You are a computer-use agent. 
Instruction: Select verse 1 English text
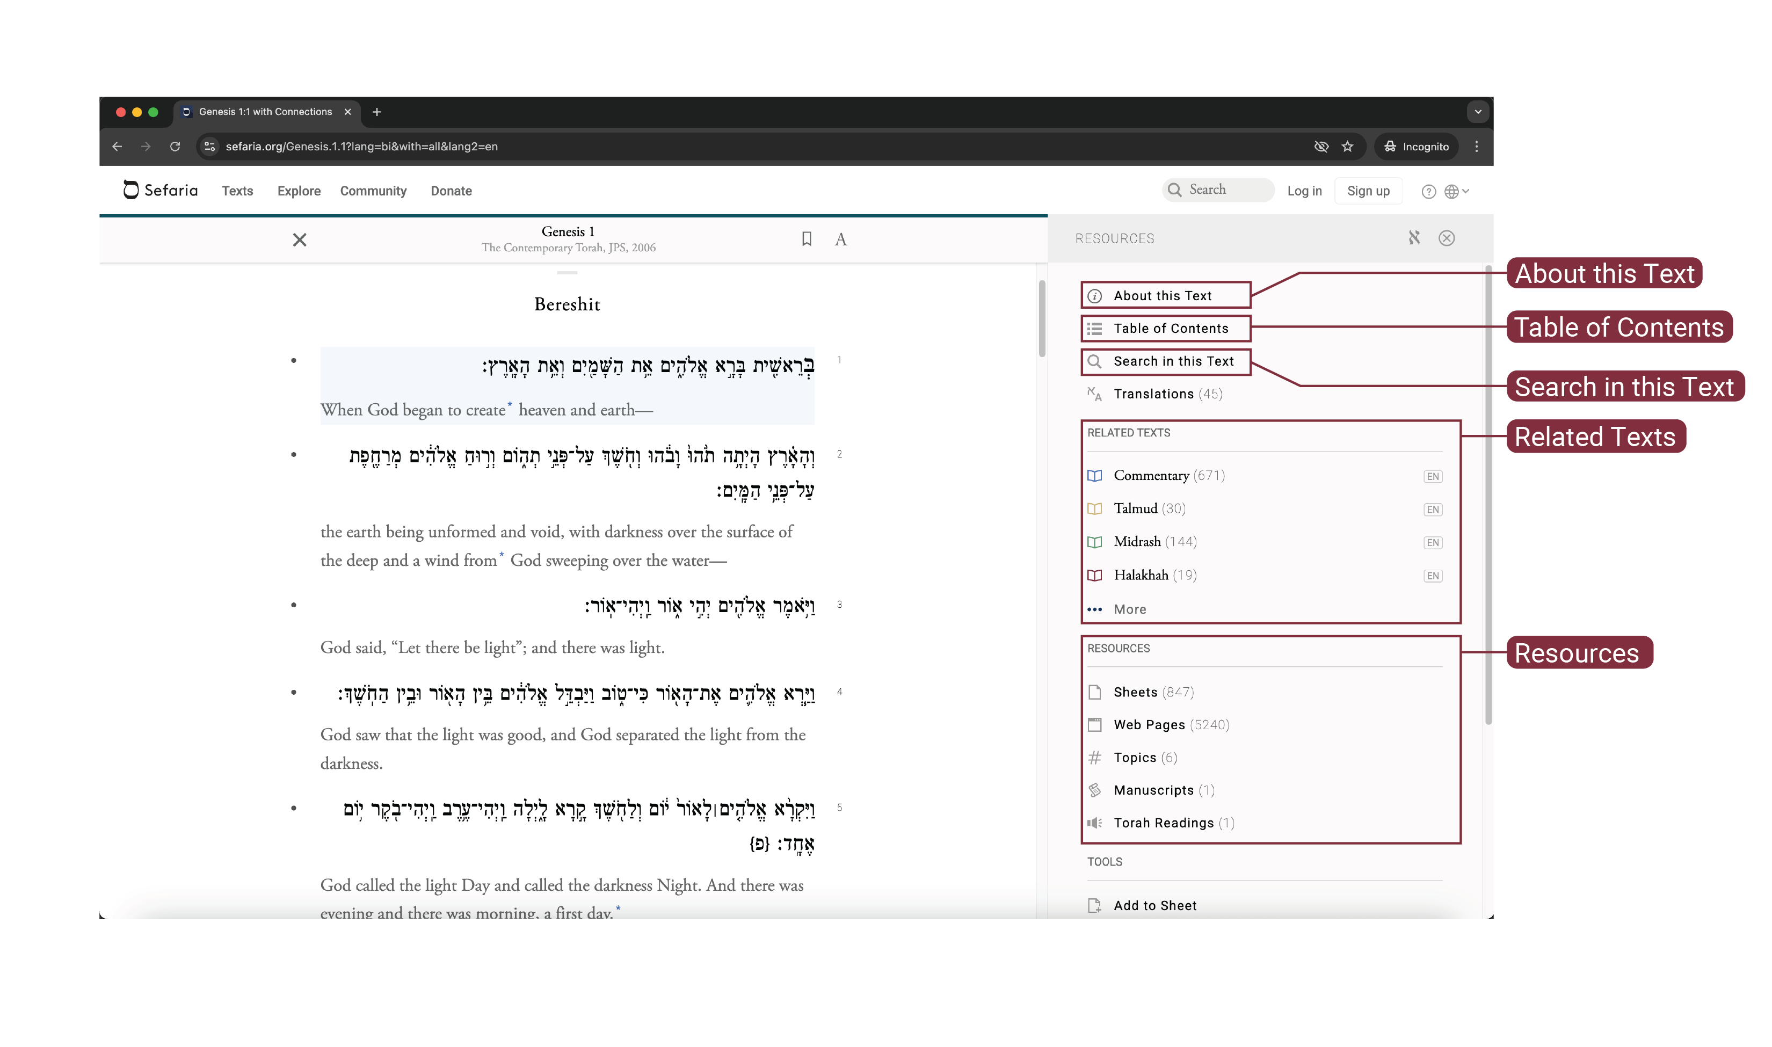486,410
